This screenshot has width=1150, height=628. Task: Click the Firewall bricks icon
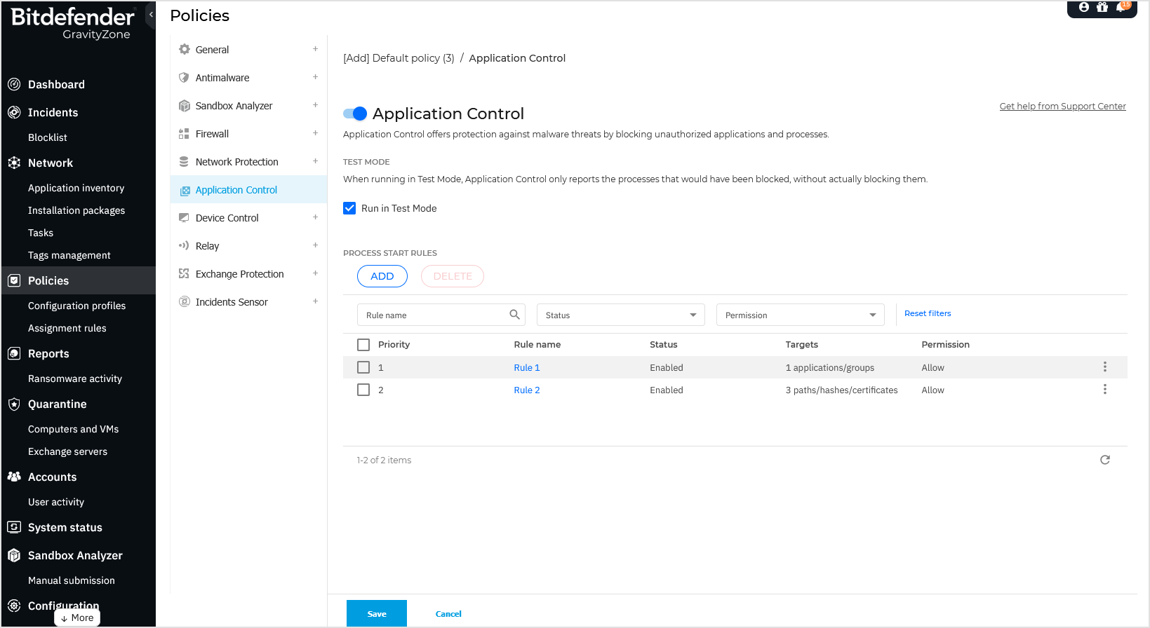point(185,133)
